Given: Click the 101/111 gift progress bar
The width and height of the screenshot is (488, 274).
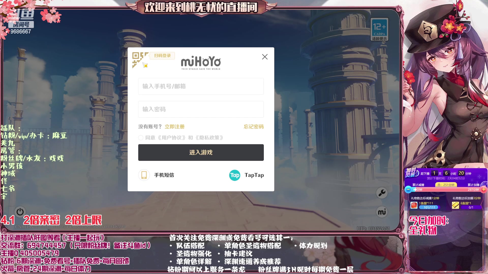Looking at the screenshot, I should (x=429, y=208).
